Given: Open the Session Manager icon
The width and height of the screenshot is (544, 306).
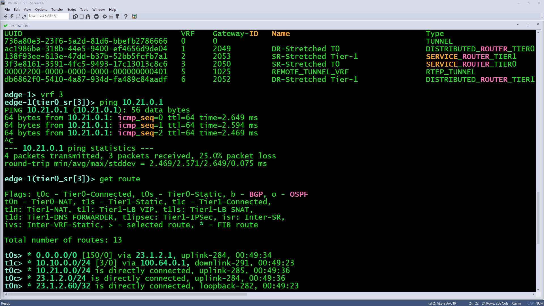Looking at the screenshot, I should (x=5, y=16).
